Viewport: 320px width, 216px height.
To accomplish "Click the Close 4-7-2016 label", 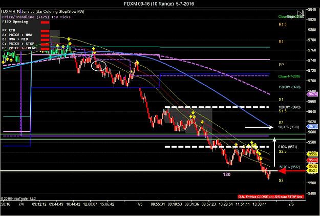I will (289, 76).
